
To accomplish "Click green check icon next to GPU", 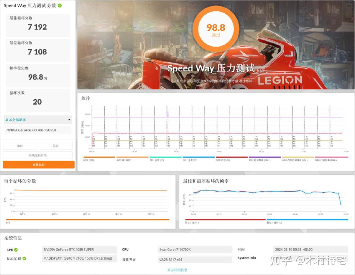I will click(x=16, y=250).
